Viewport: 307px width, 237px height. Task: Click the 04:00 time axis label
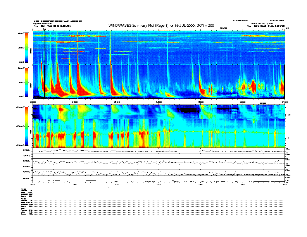(75, 102)
